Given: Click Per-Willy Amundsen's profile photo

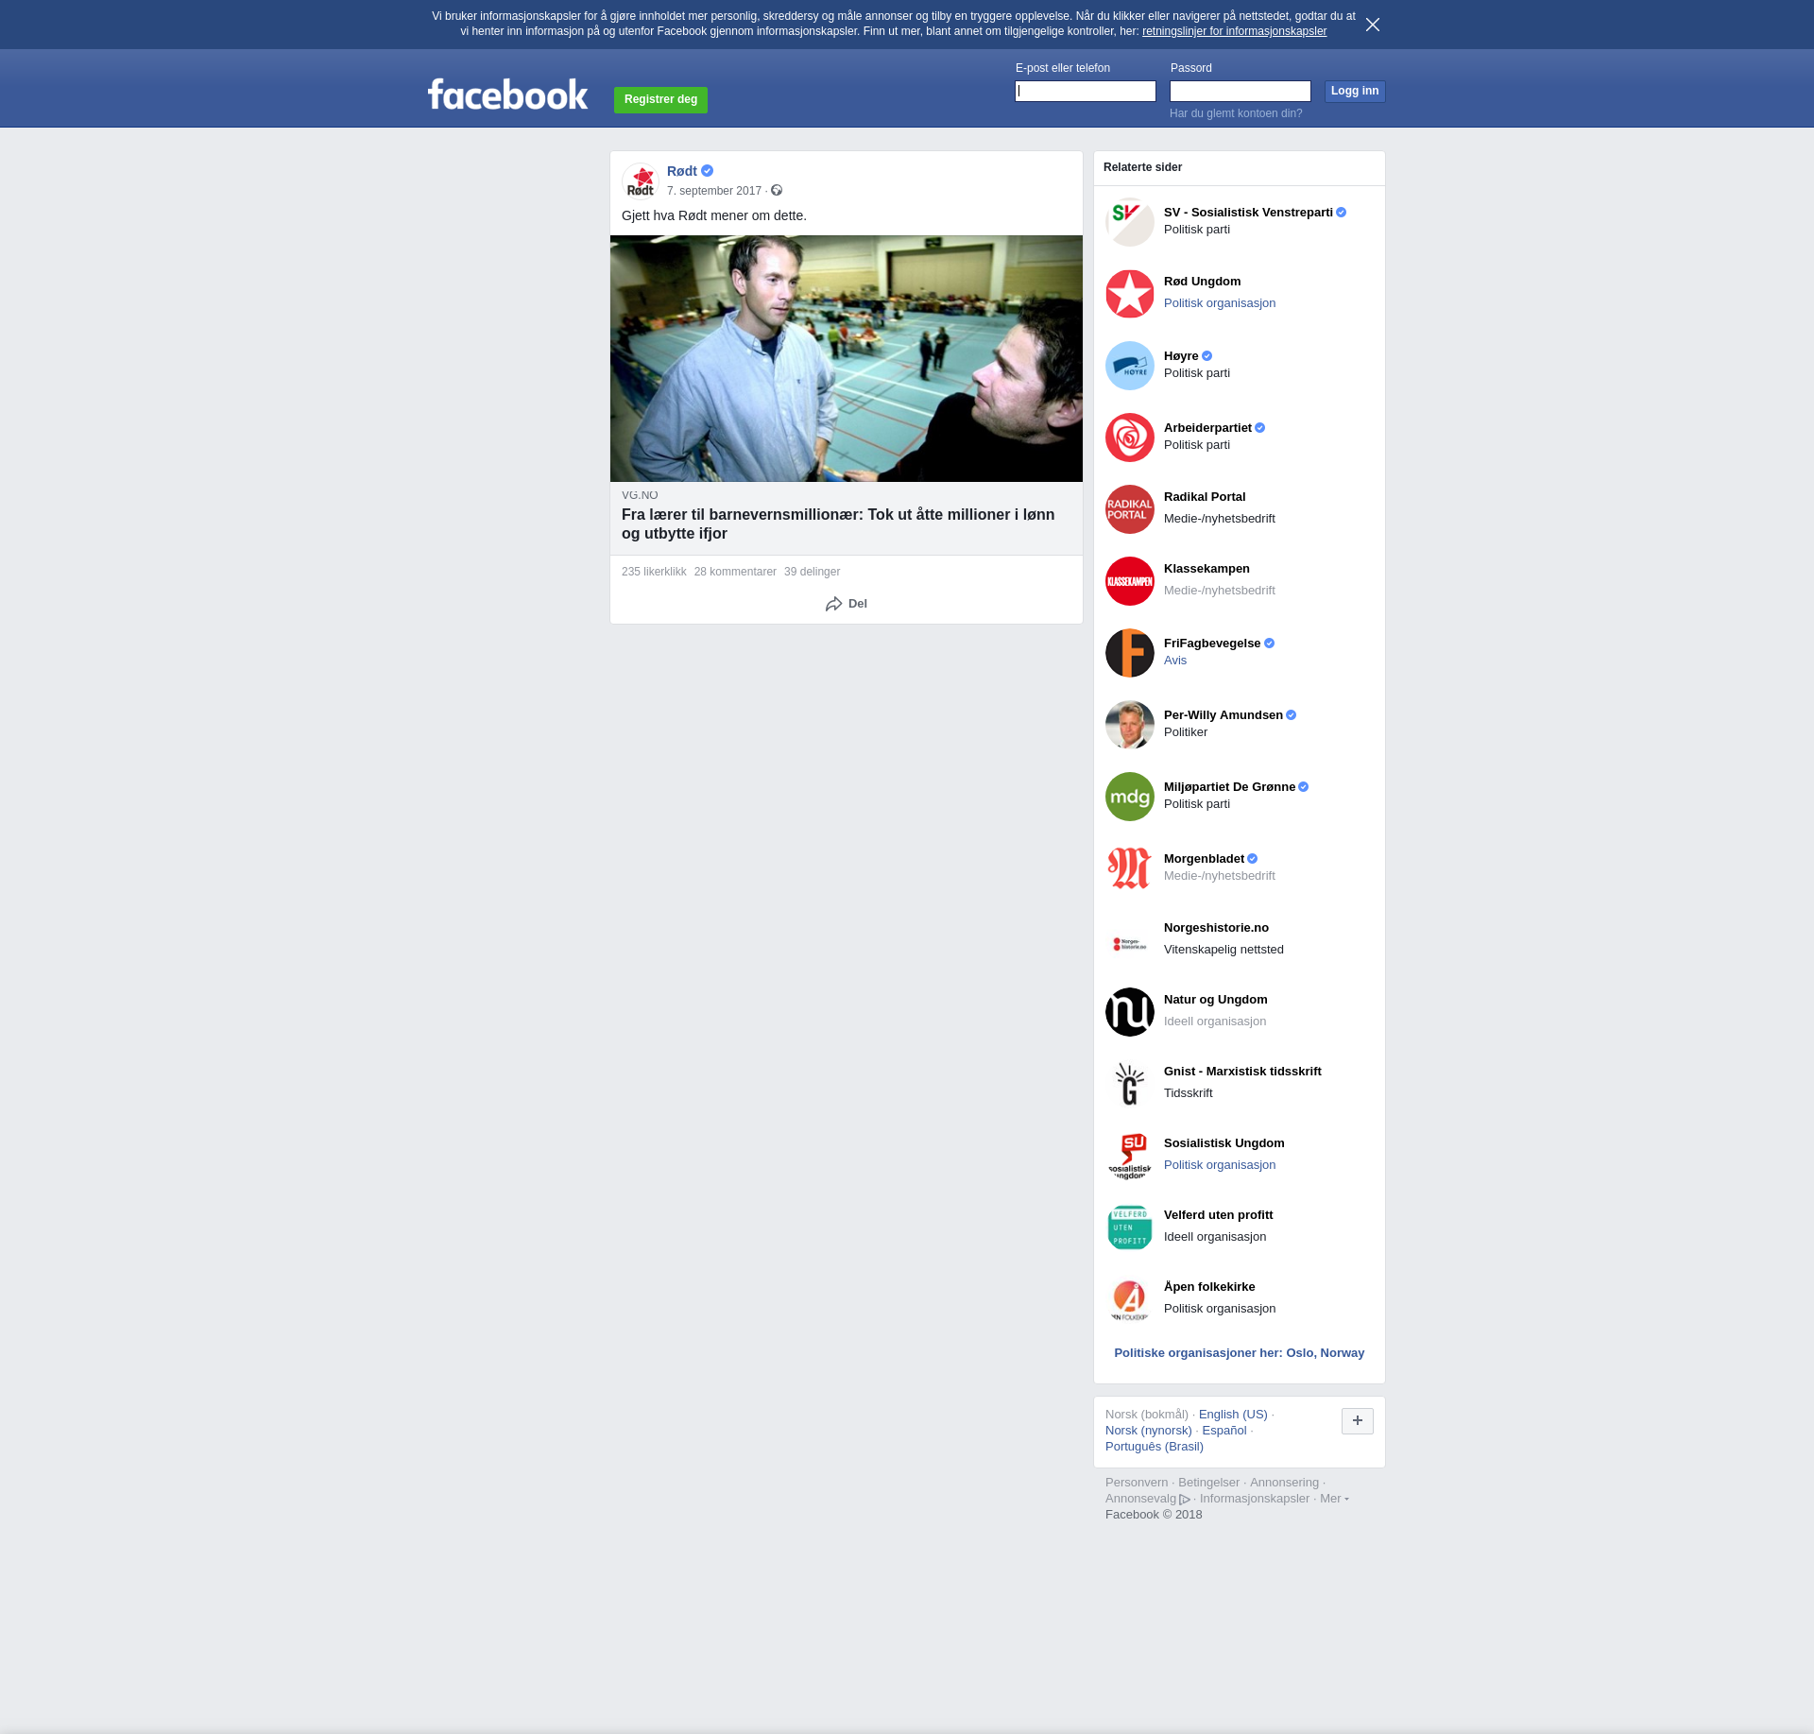Looking at the screenshot, I should [x=1130, y=725].
